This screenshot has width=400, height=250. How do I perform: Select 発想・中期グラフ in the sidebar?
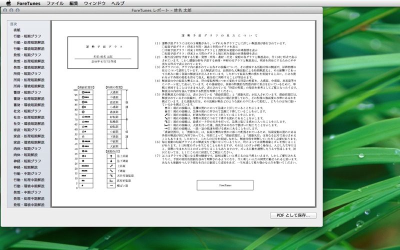pyautogui.click(x=27, y=192)
